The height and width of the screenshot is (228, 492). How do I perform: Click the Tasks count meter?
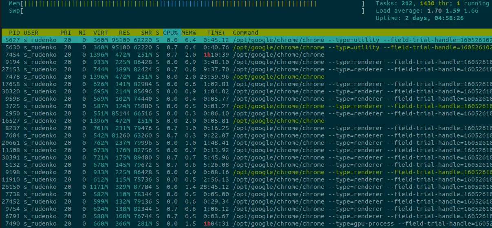pyautogui.click(x=432, y=3)
